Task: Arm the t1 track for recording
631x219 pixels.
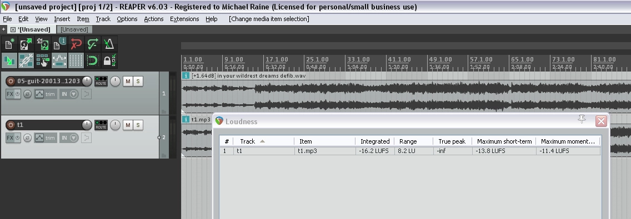Action: [x=11, y=125]
